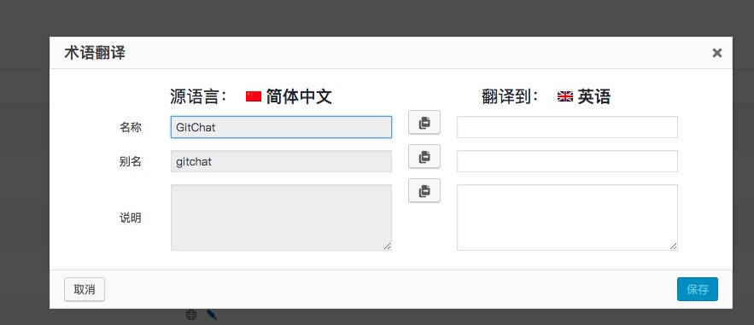
Task: Click the blue 保存 button
Action: coord(698,289)
